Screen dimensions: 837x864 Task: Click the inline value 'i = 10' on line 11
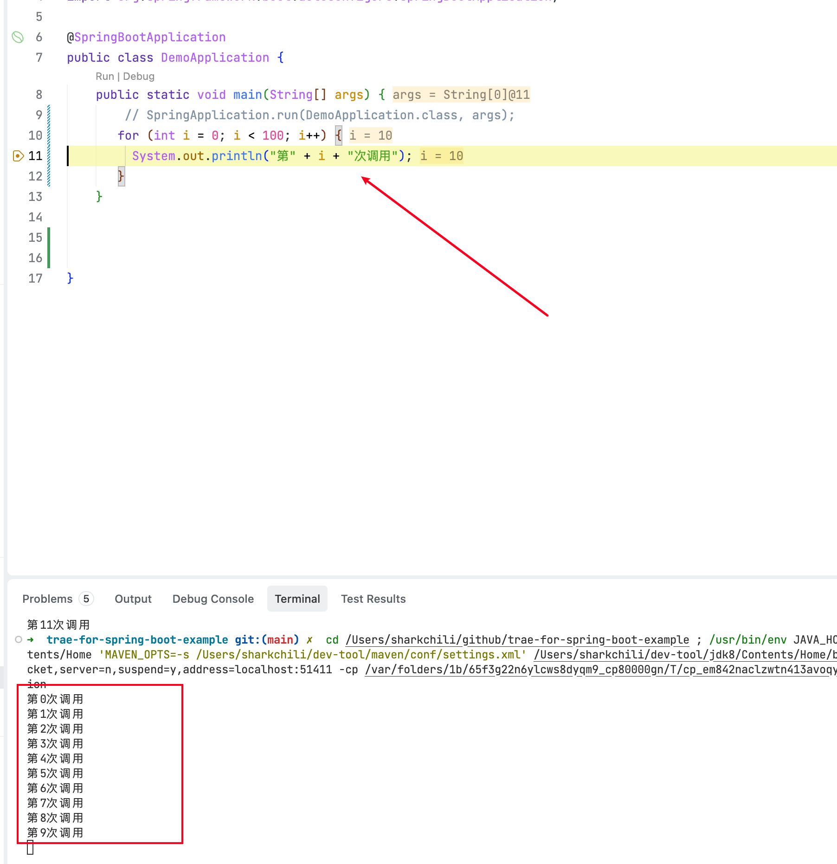pyautogui.click(x=442, y=156)
